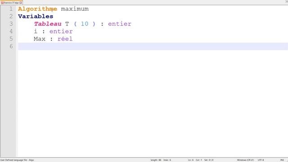Place the cursor in empty line 6

[x=153, y=46]
